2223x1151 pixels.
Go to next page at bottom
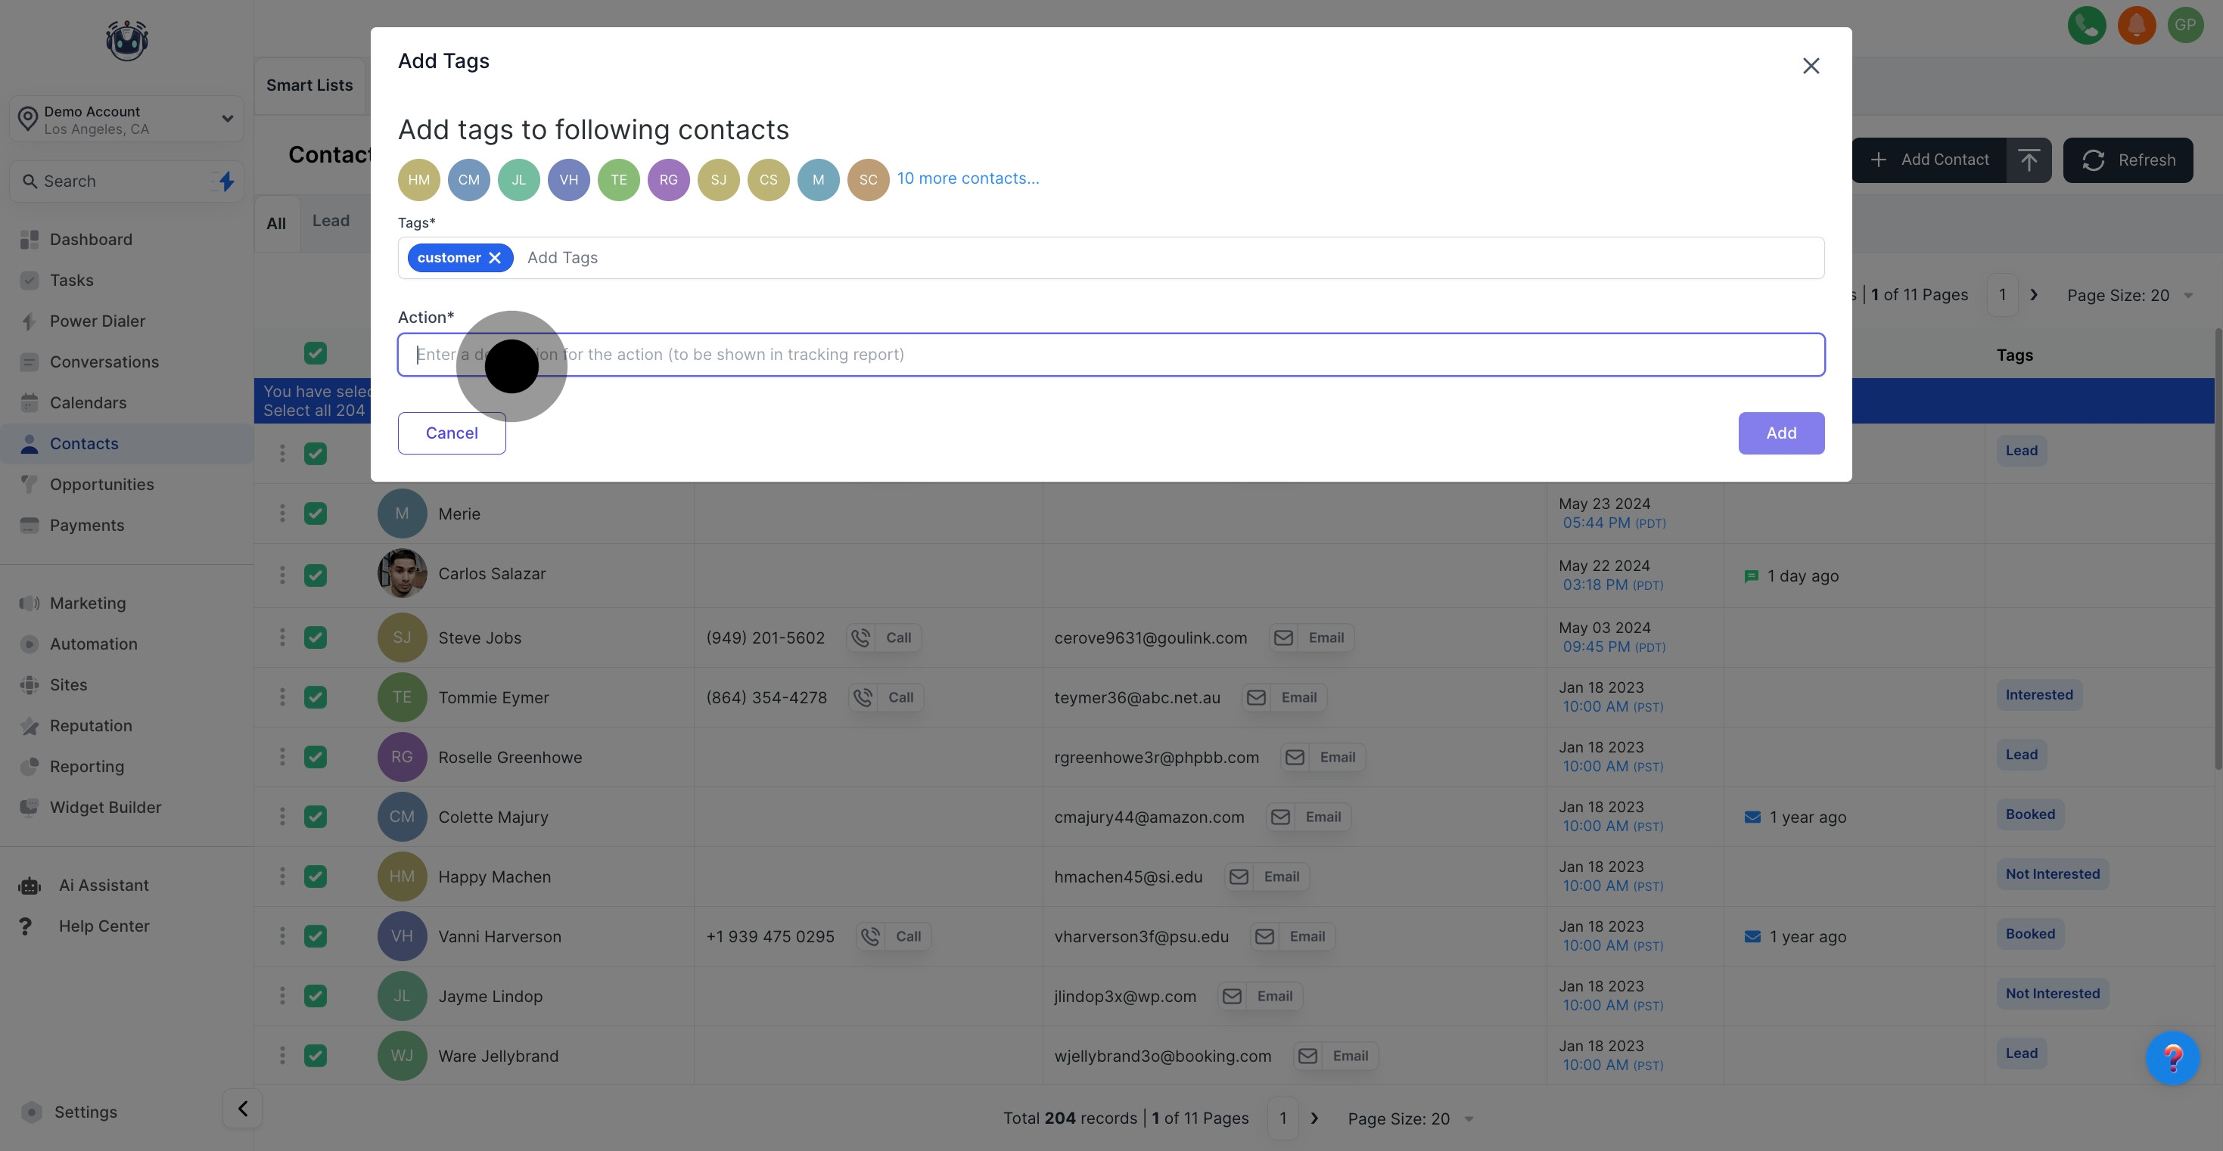click(1314, 1118)
